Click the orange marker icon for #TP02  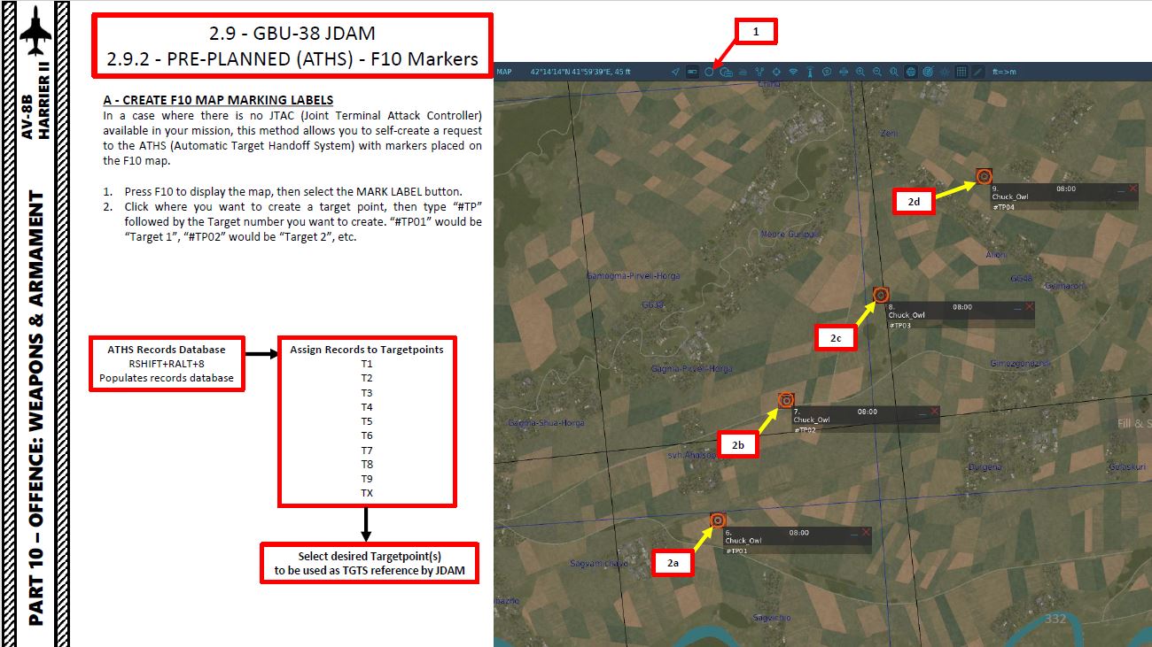[x=786, y=400]
